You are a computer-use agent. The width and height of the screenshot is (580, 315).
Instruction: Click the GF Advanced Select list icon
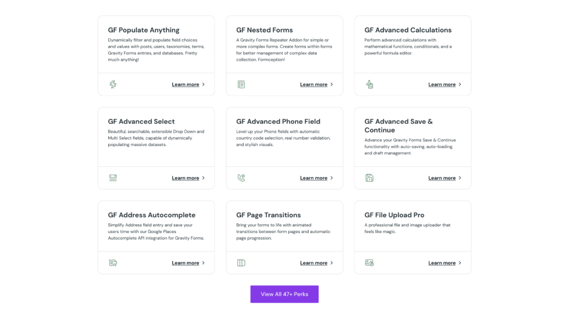coord(113,178)
